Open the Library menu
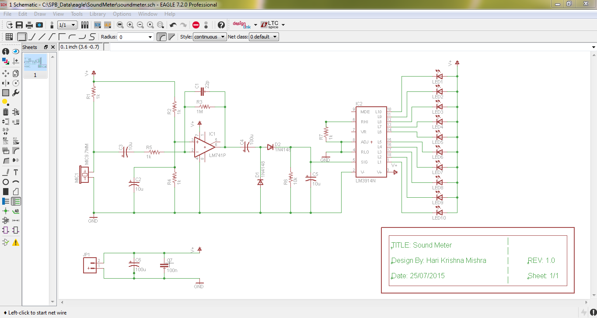Screen dimensions: 597x318 coord(98,14)
